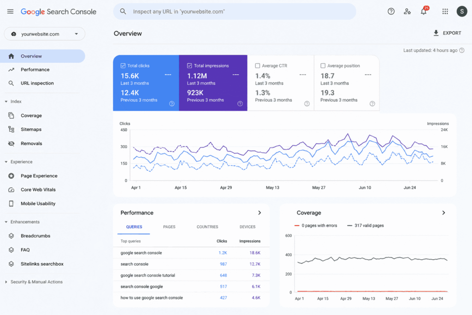
Task: Click the Overview home icon in sidebar
Action: [11, 56]
